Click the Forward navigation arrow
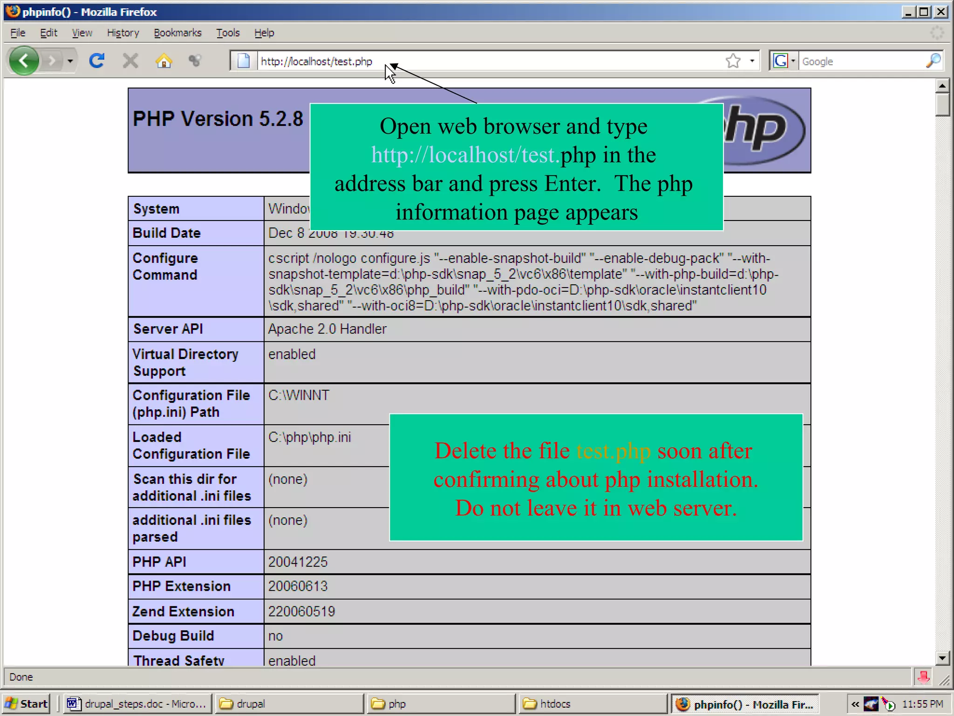The height and width of the screenshot is (716, 954). (52, 61)
